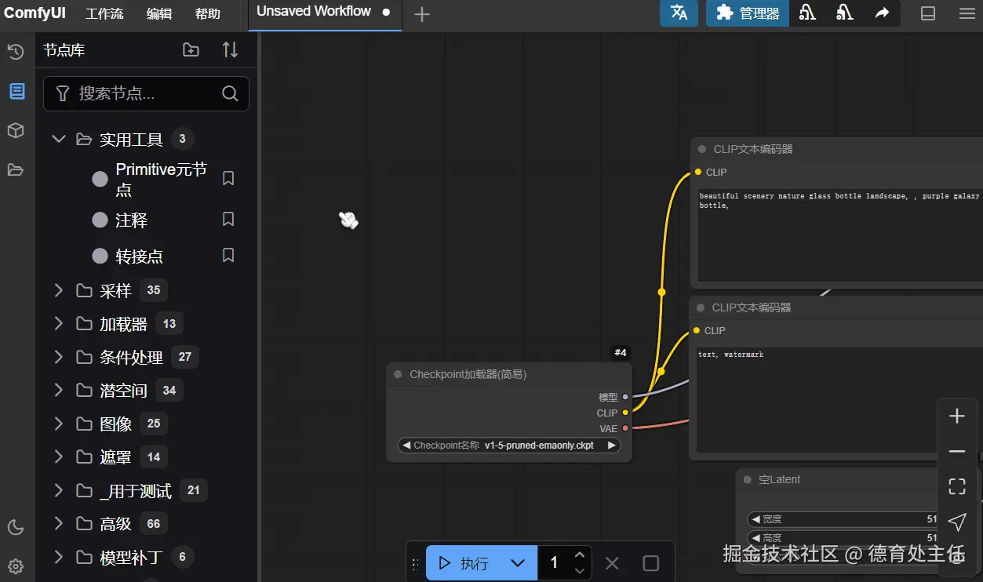Bookmark the 注释 node

click(228, 220)
